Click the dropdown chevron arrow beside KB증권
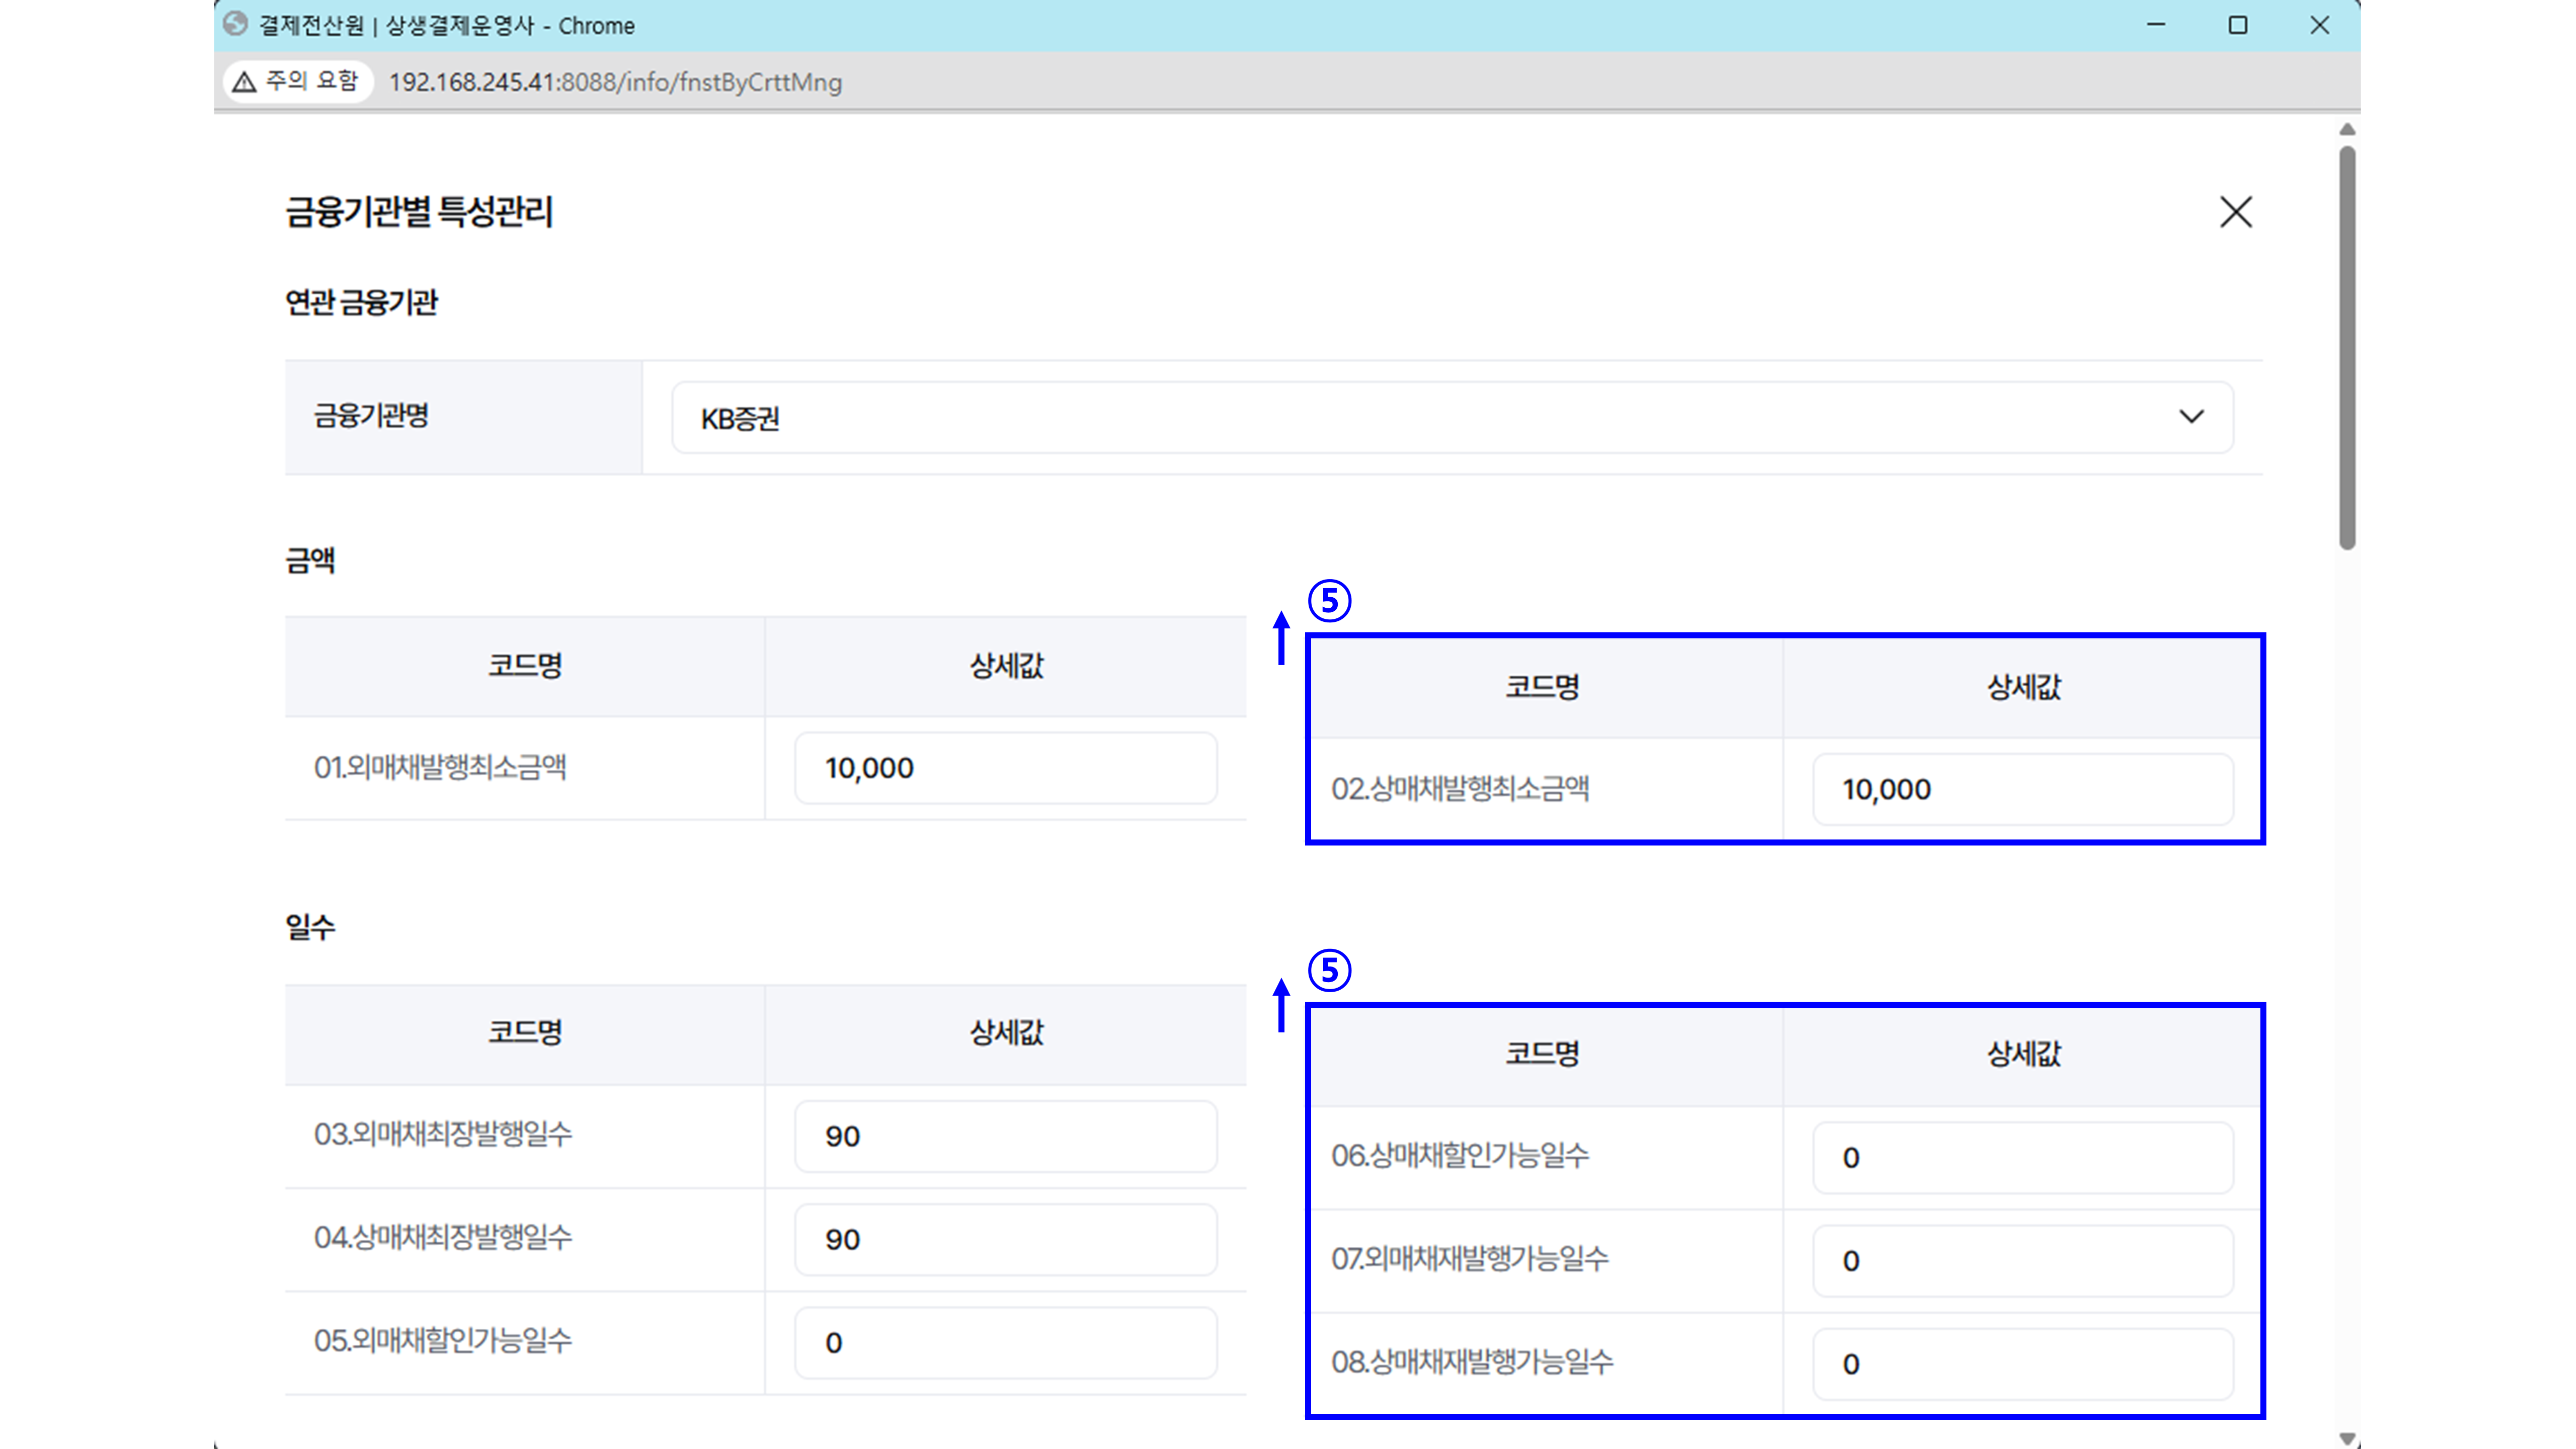This screenshot has width=2576, height=1449. coord(2191,417)
